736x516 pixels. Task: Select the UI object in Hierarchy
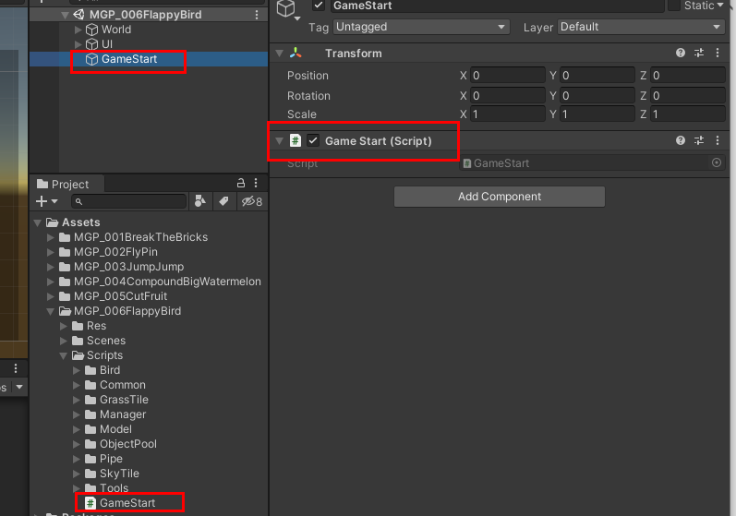coord(106,44)
